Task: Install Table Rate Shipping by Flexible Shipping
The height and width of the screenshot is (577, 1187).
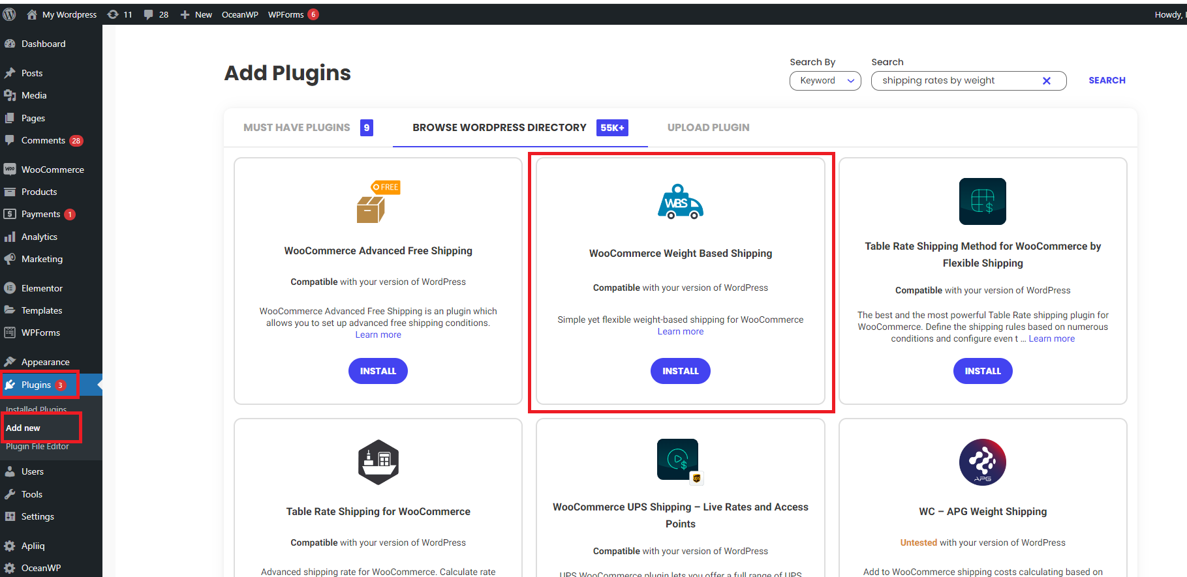Action: [x=983, y=371]
